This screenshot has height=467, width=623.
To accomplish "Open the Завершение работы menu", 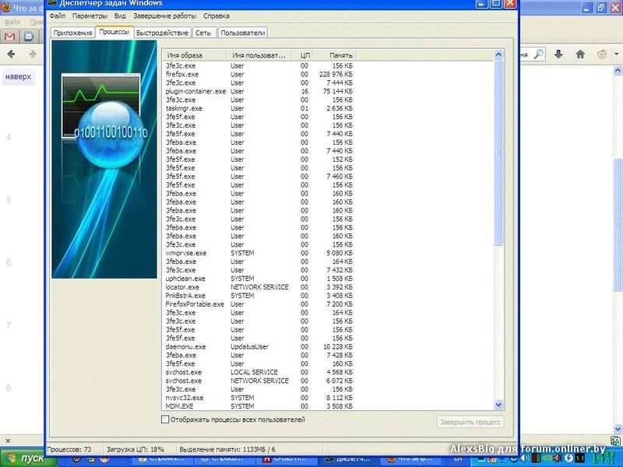I will (x=164, y=16).
